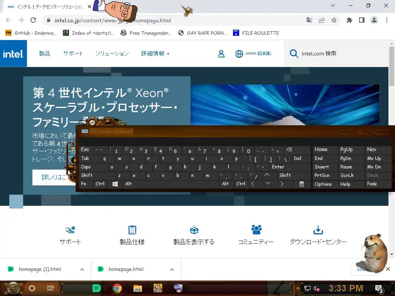Click the コミュニティー people icon
Viewport: 395px width, 296px height.
click(x=256, y=230)
